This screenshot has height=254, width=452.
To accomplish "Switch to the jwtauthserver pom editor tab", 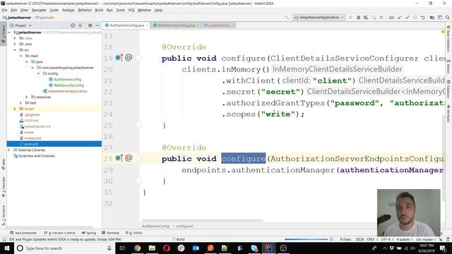I will [219, 25].
